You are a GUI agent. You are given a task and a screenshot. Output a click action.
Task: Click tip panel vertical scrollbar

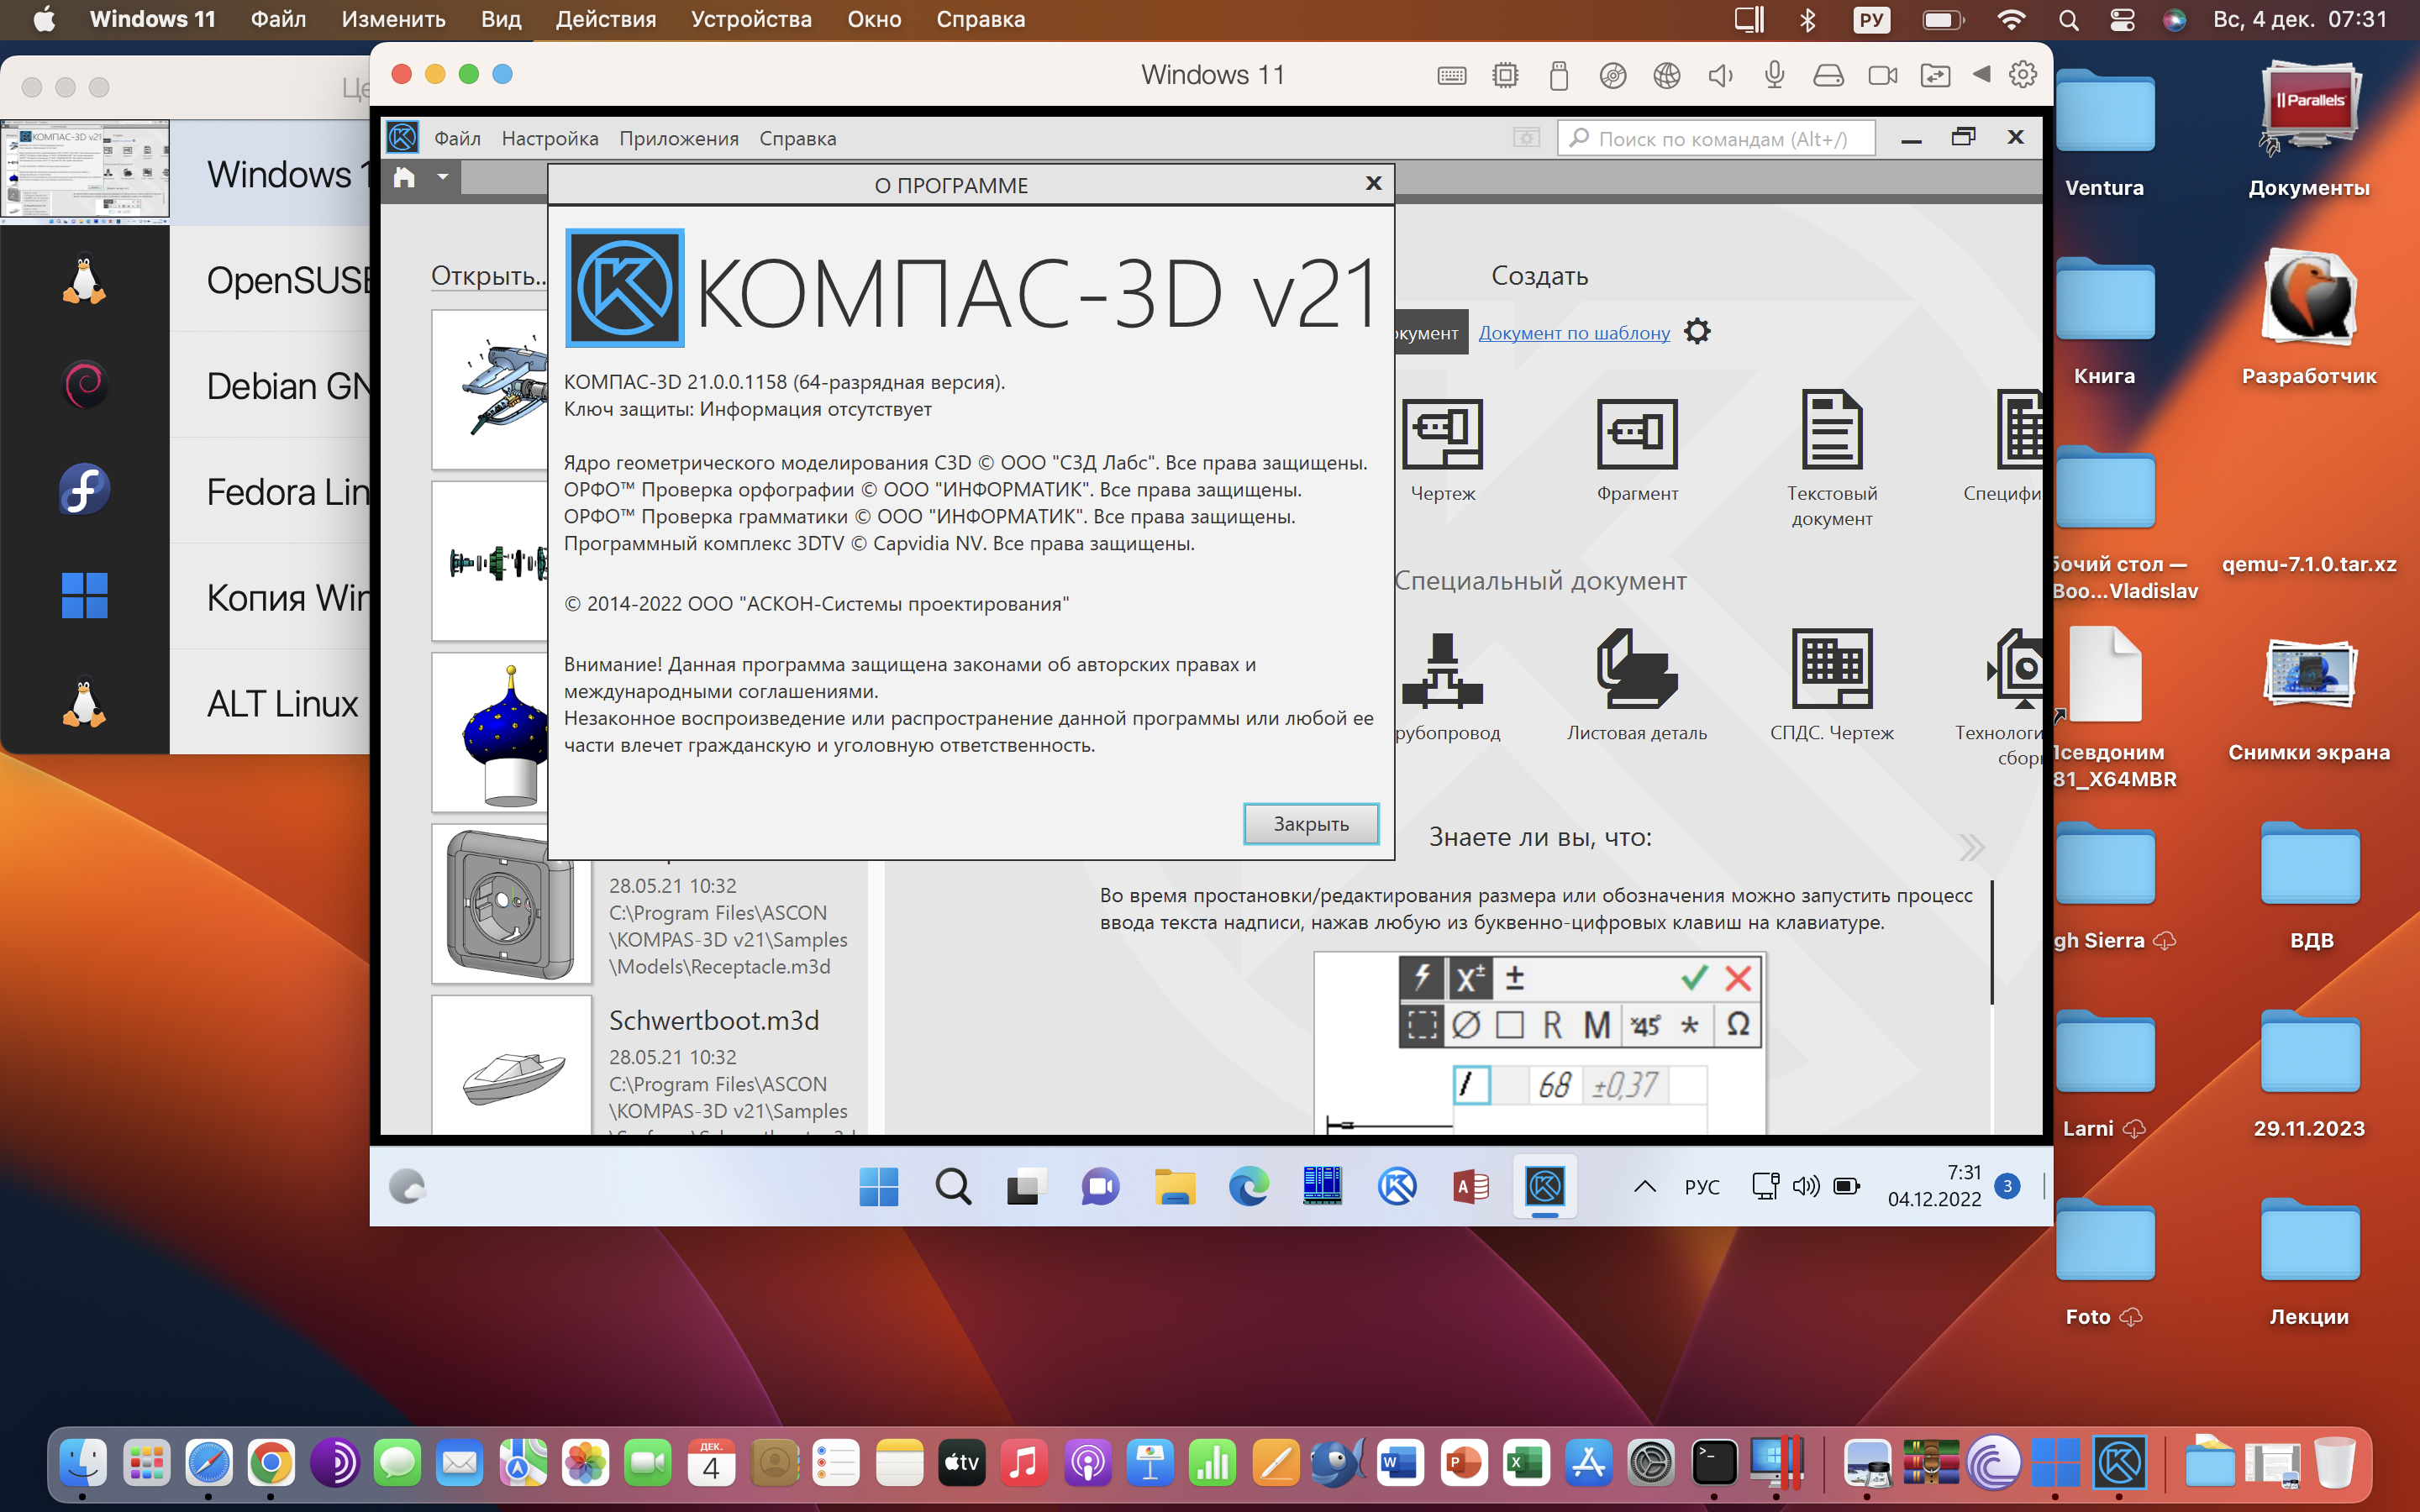[x=1991, y=941]
